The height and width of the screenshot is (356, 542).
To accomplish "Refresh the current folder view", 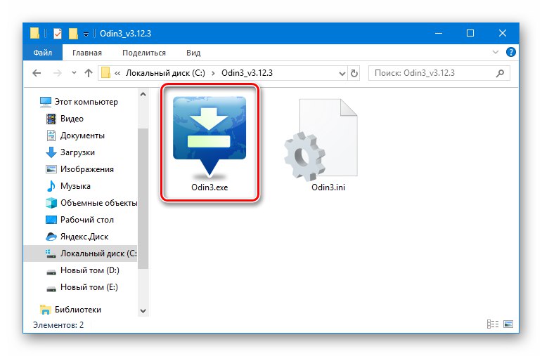I will 354,73.
